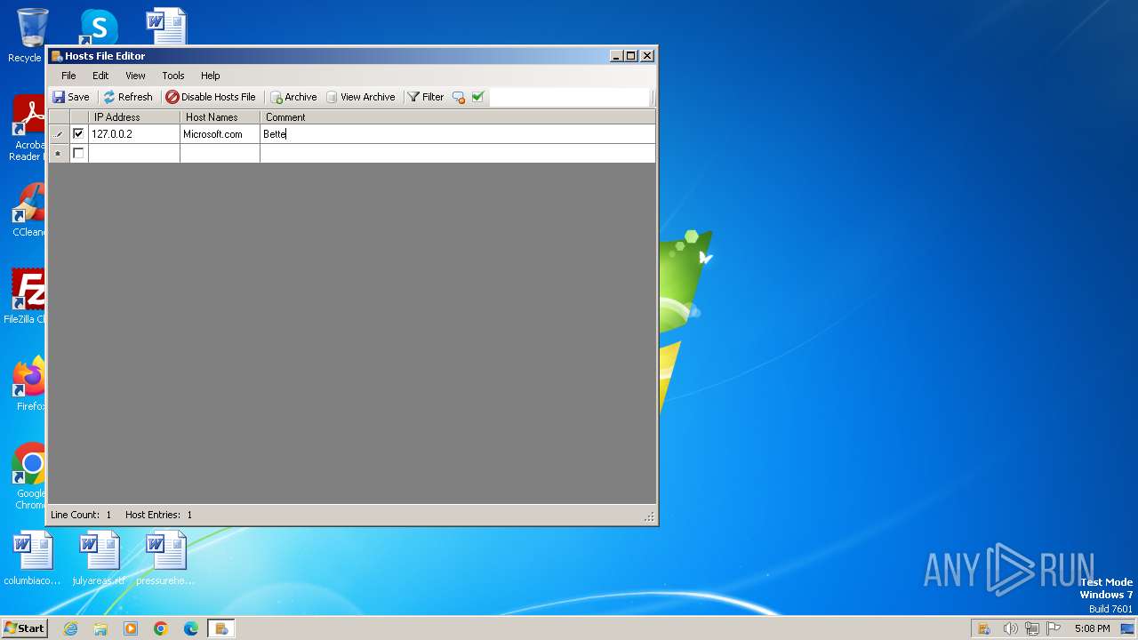Open the File menu

tap(68, 76)
